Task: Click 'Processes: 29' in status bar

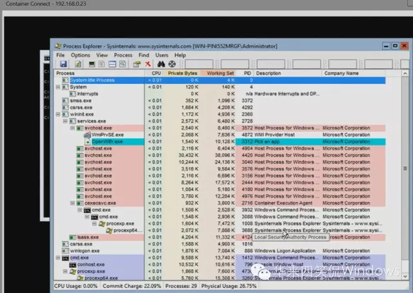Action: tap(181, 286)
